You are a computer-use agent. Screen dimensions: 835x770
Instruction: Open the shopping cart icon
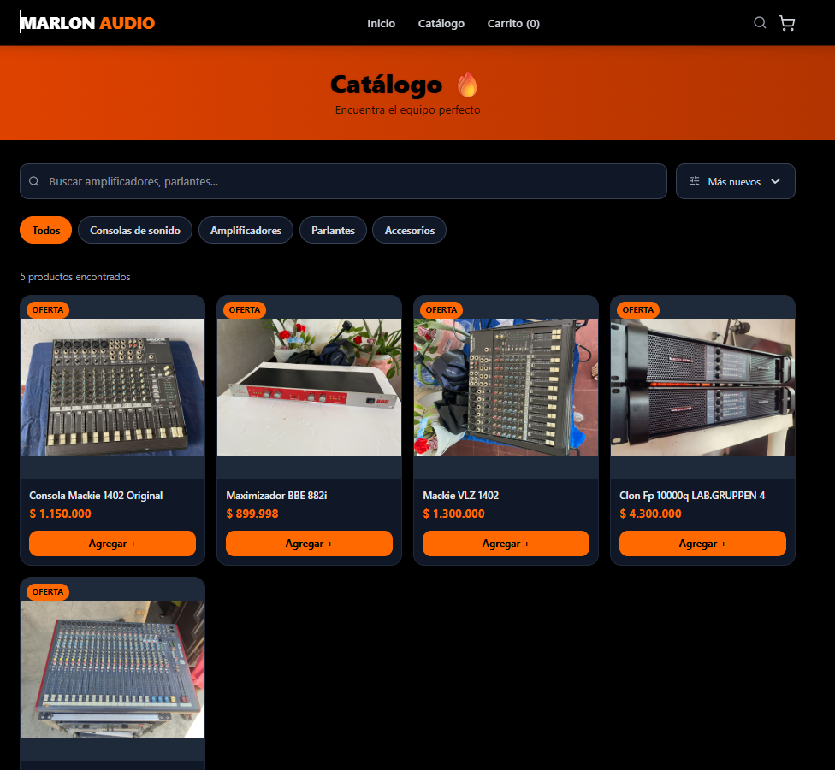(x=787, y=23)
